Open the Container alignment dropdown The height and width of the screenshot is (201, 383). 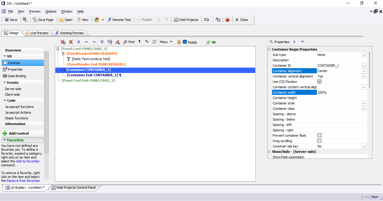[x=364, y=71]
